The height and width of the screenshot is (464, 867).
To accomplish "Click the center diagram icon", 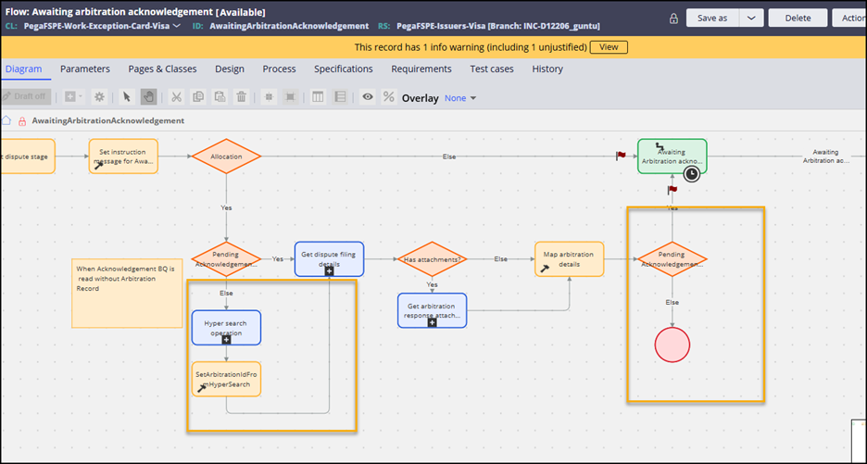I will pos(269,96).
